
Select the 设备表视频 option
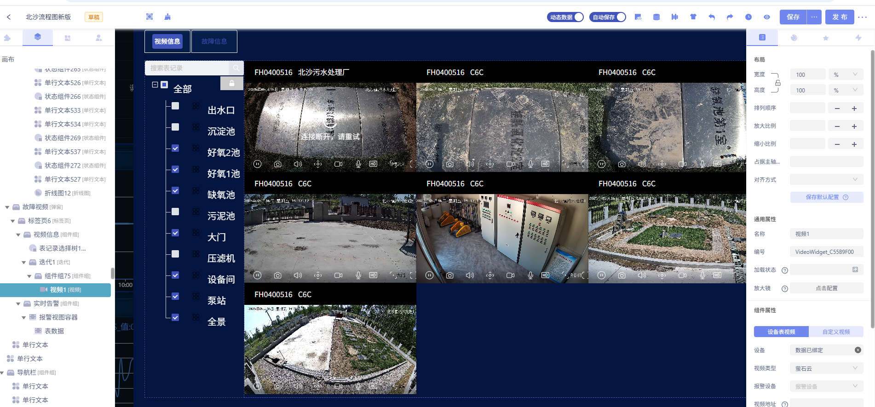click(781, 332)
